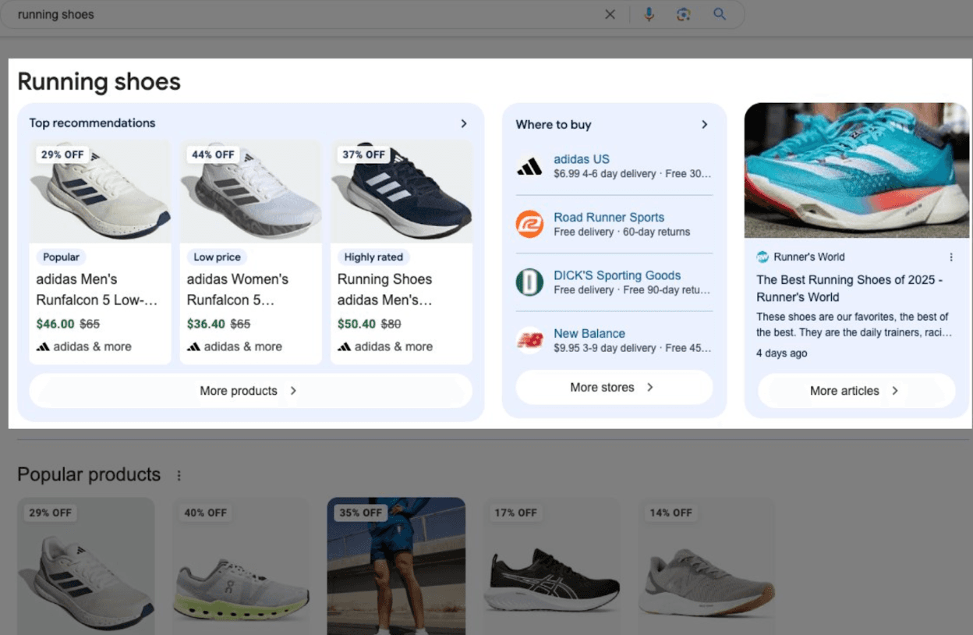The image size is (973, 635).
Task: Click the Runner's World favicon icon
Action: (762, 257)
